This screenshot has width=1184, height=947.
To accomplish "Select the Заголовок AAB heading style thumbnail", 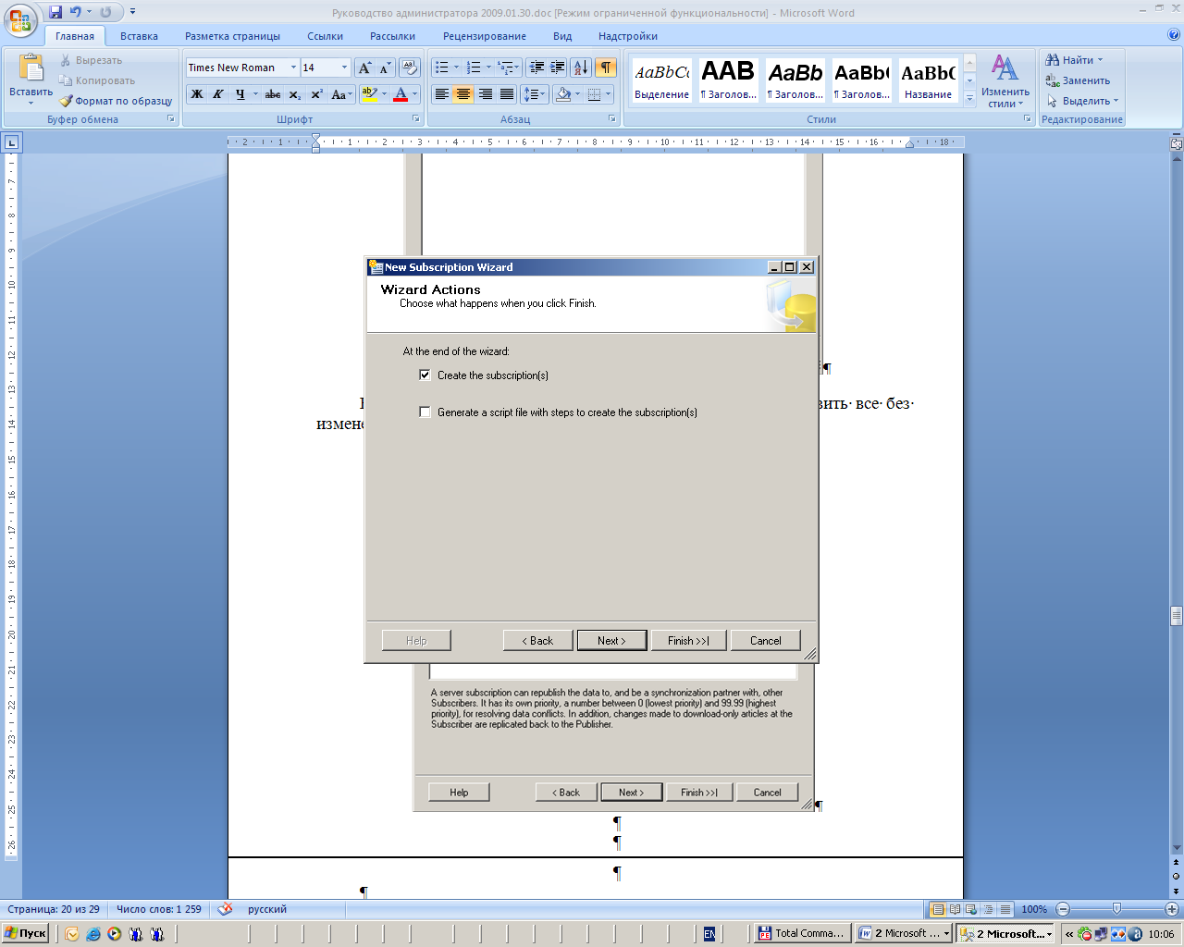I will (x=728, y=80).
